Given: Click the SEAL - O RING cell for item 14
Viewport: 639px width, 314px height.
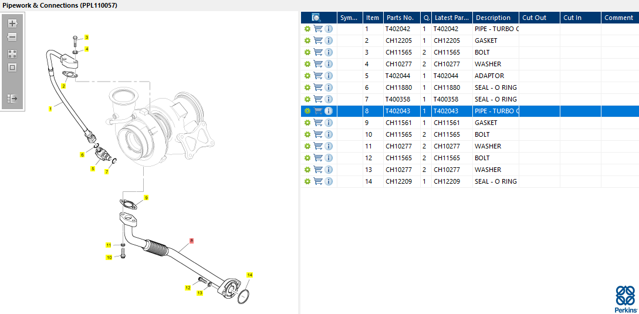Looking at the screenshot, I should [x=496, y=181].
